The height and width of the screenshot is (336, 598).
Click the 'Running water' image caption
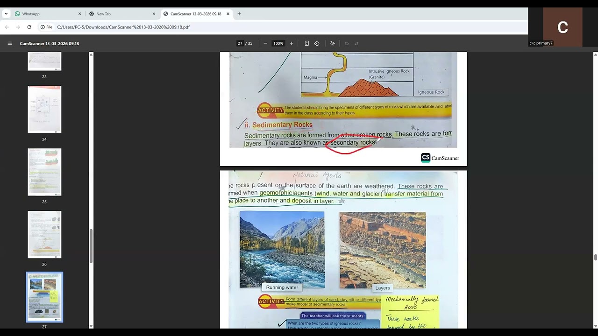pyautogui.click(x=282, y=287)
